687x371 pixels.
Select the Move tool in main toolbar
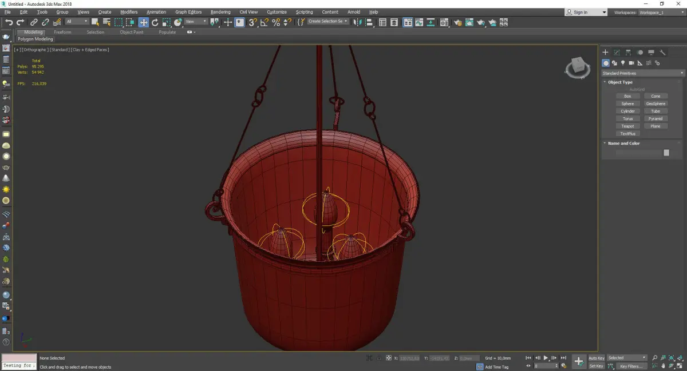143,22
